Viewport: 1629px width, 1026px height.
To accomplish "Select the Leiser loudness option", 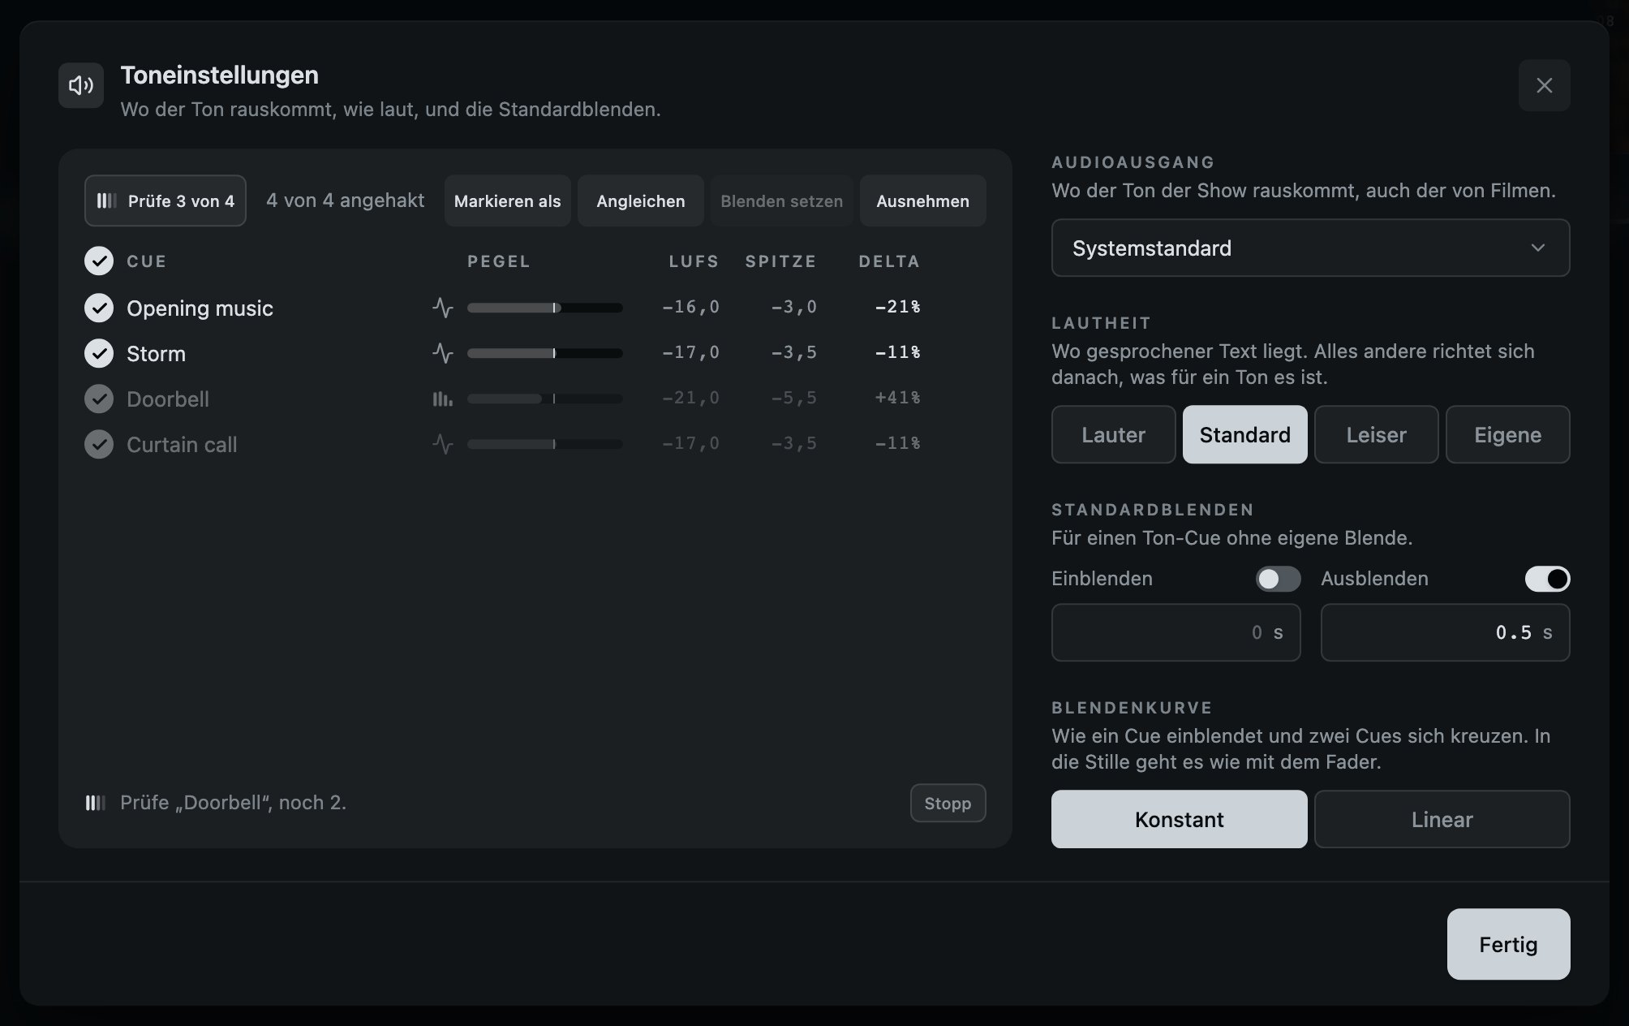I will pos(1376,434).
